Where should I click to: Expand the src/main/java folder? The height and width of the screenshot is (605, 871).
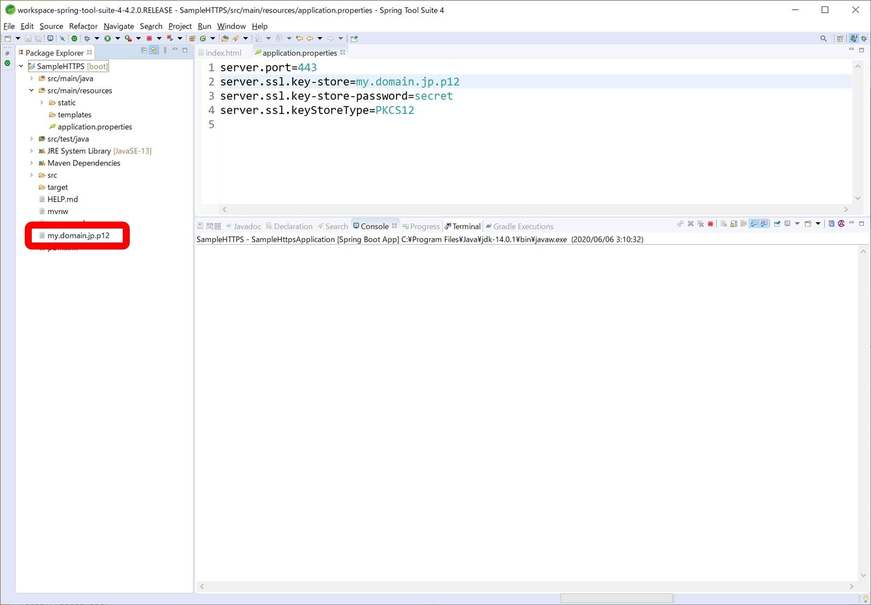pos(32,79)
